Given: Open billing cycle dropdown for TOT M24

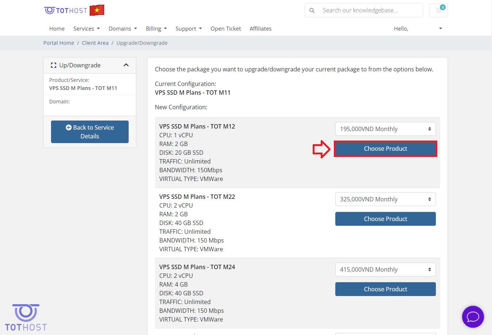Looking at the screenshot, I should coord(385,269).
